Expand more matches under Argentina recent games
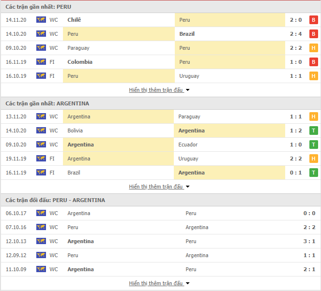The width and height of the screenshot is (321, 291). (x=159, y=187)
